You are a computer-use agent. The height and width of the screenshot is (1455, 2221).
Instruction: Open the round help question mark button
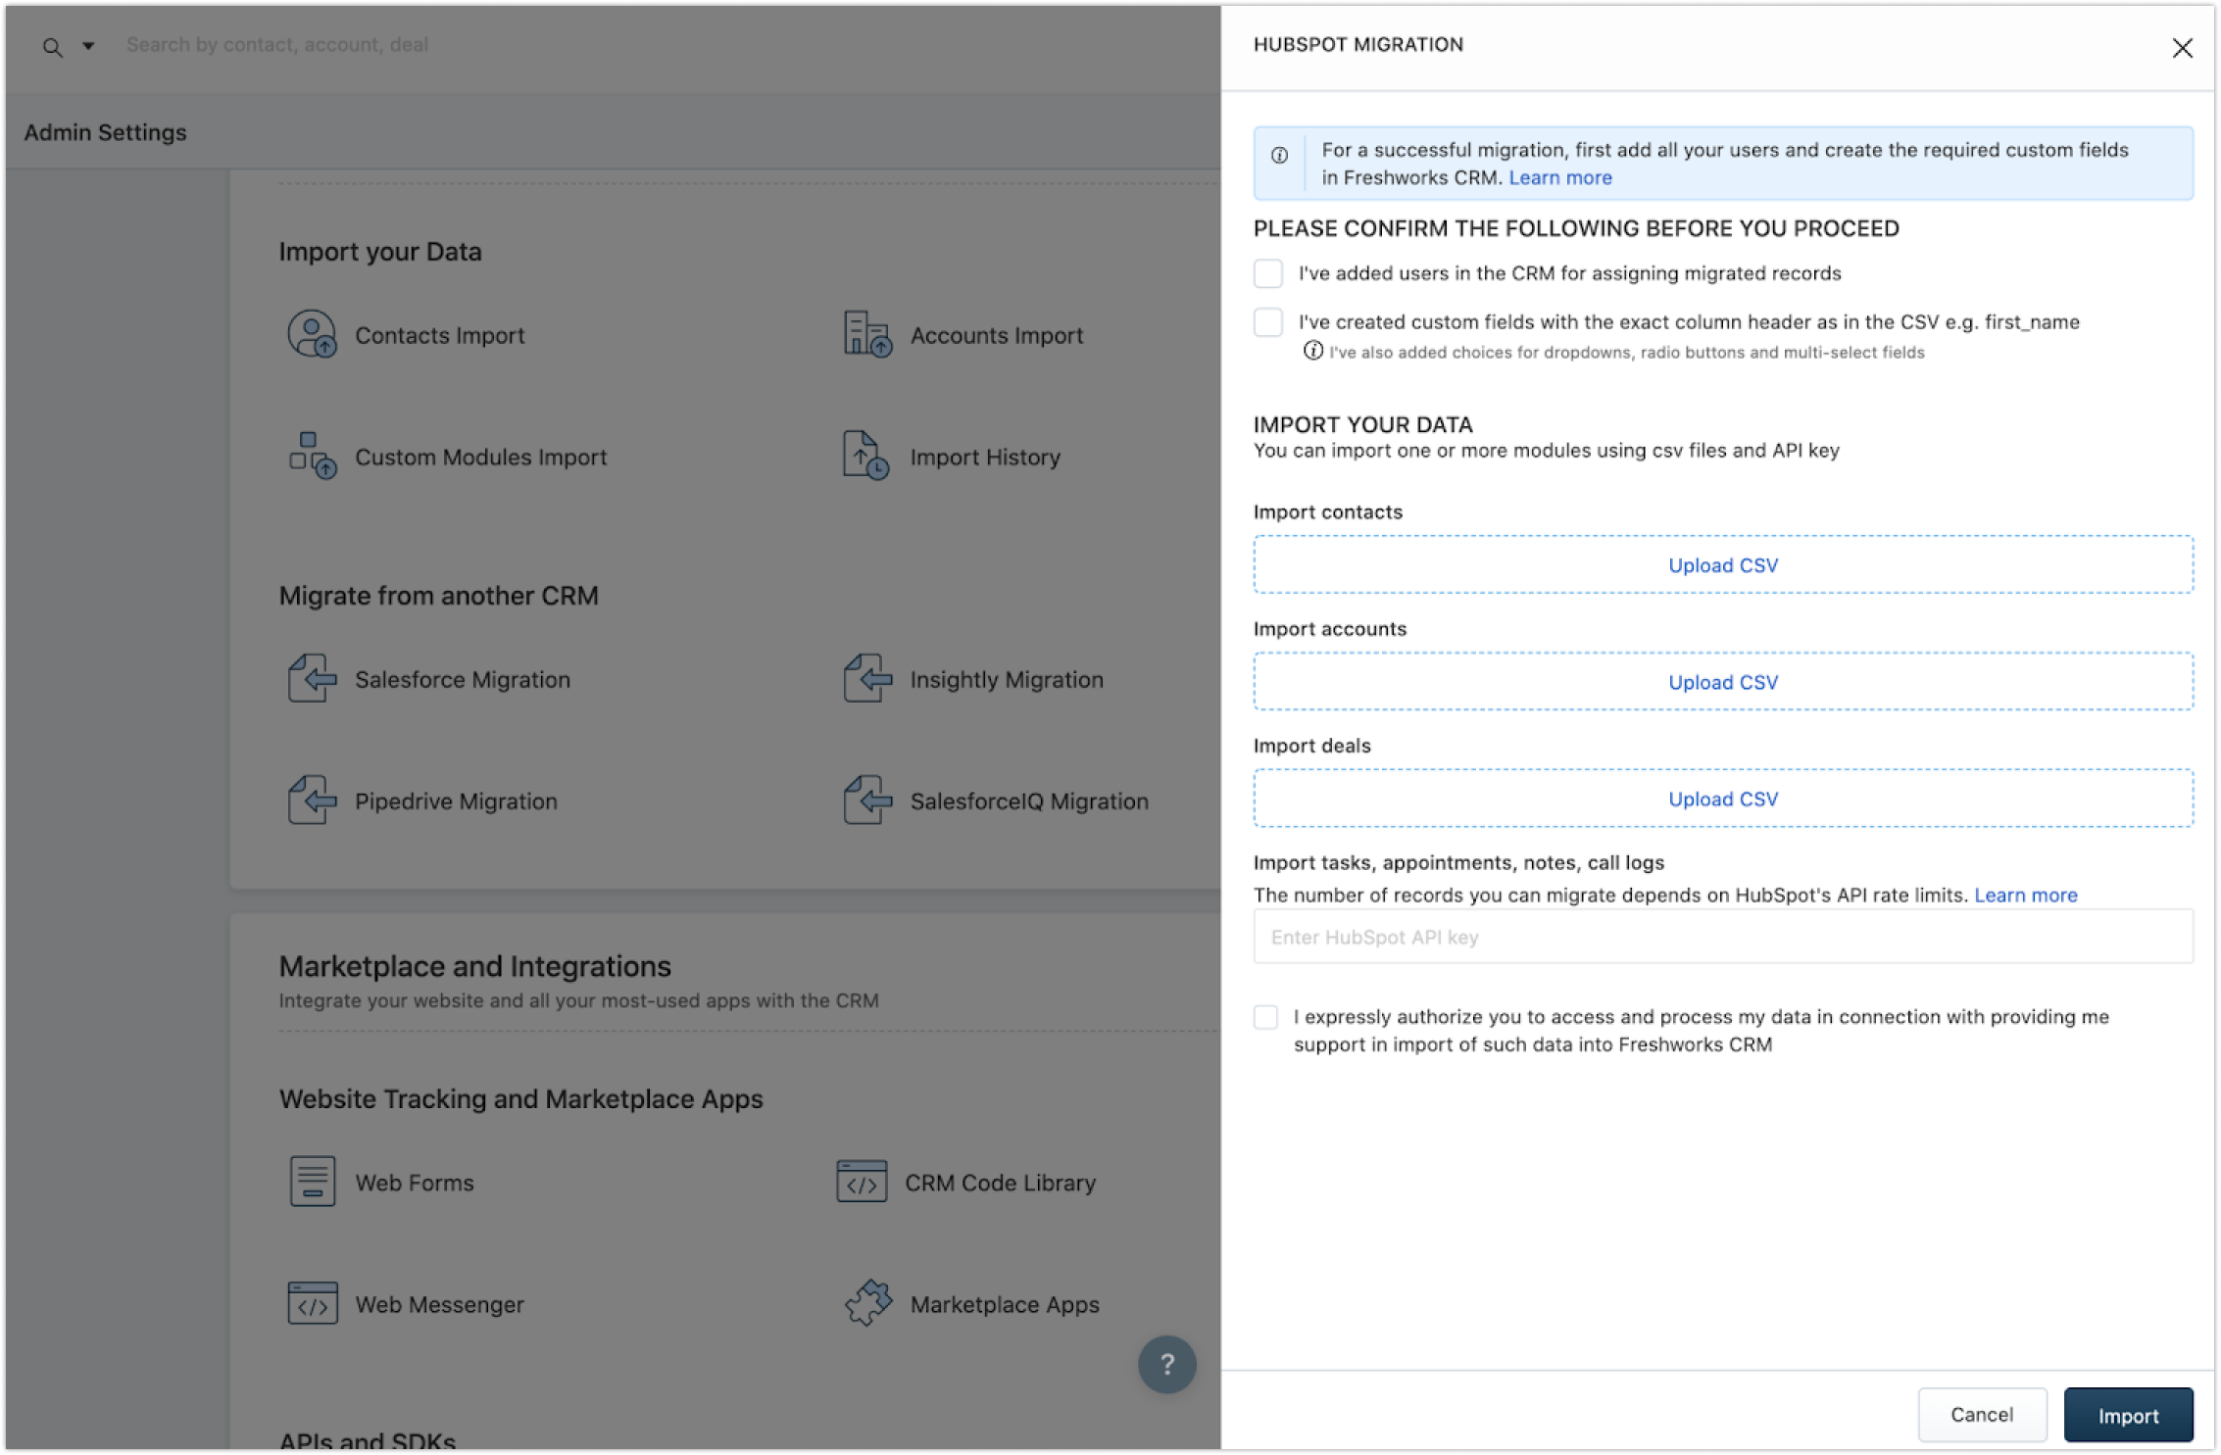(1166, 1364)
